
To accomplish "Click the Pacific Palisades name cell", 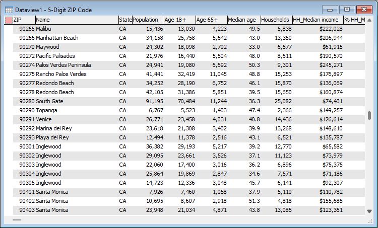I will [55, 56].
